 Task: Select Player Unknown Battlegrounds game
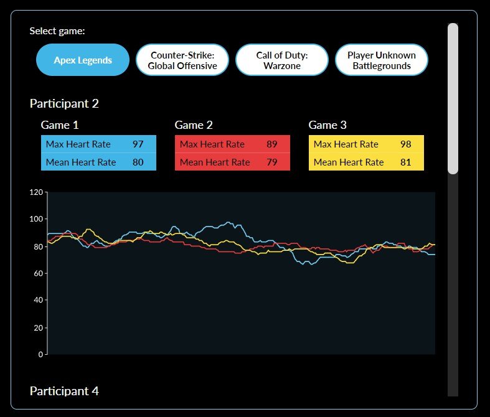(x=382, y=60)
